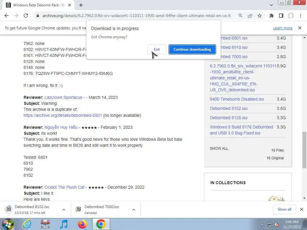Show hidden tray icons arrow
The image size is (307, 230).
(x=262, y=224)
